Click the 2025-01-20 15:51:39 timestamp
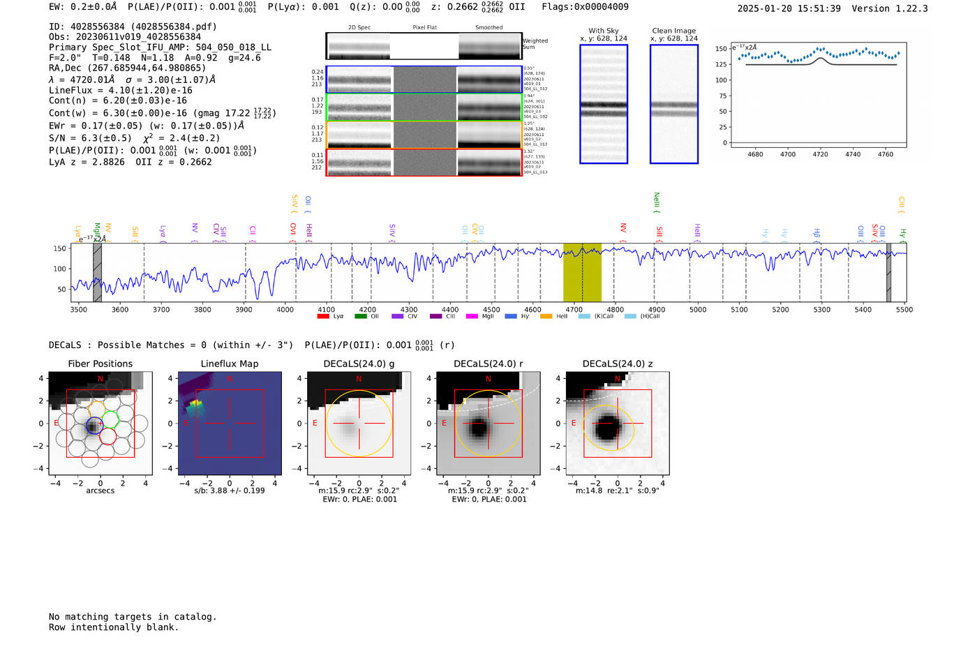This screenshot has height=665, width=977. (x=789, y=8)
